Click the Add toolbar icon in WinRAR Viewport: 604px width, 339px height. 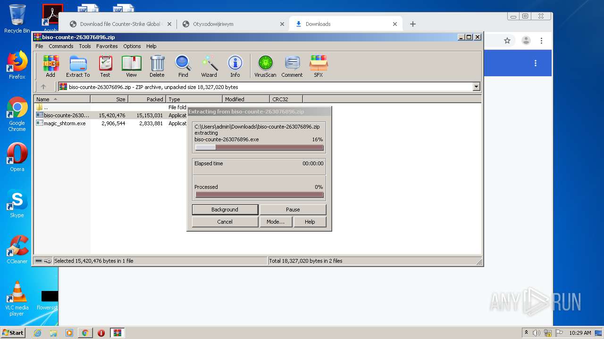click(50, 66)
